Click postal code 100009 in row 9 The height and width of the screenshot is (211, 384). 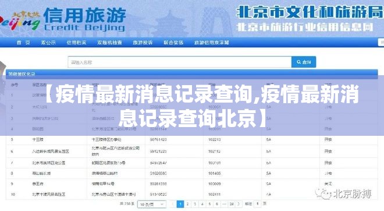point(215,184)
